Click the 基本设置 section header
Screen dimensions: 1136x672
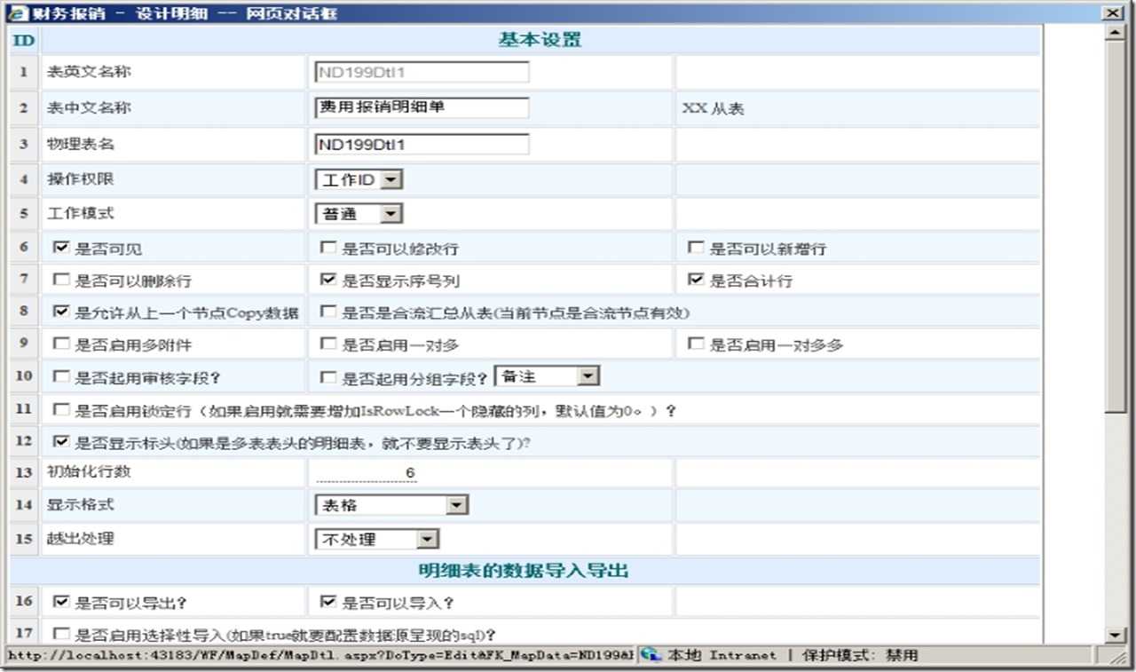540,40
